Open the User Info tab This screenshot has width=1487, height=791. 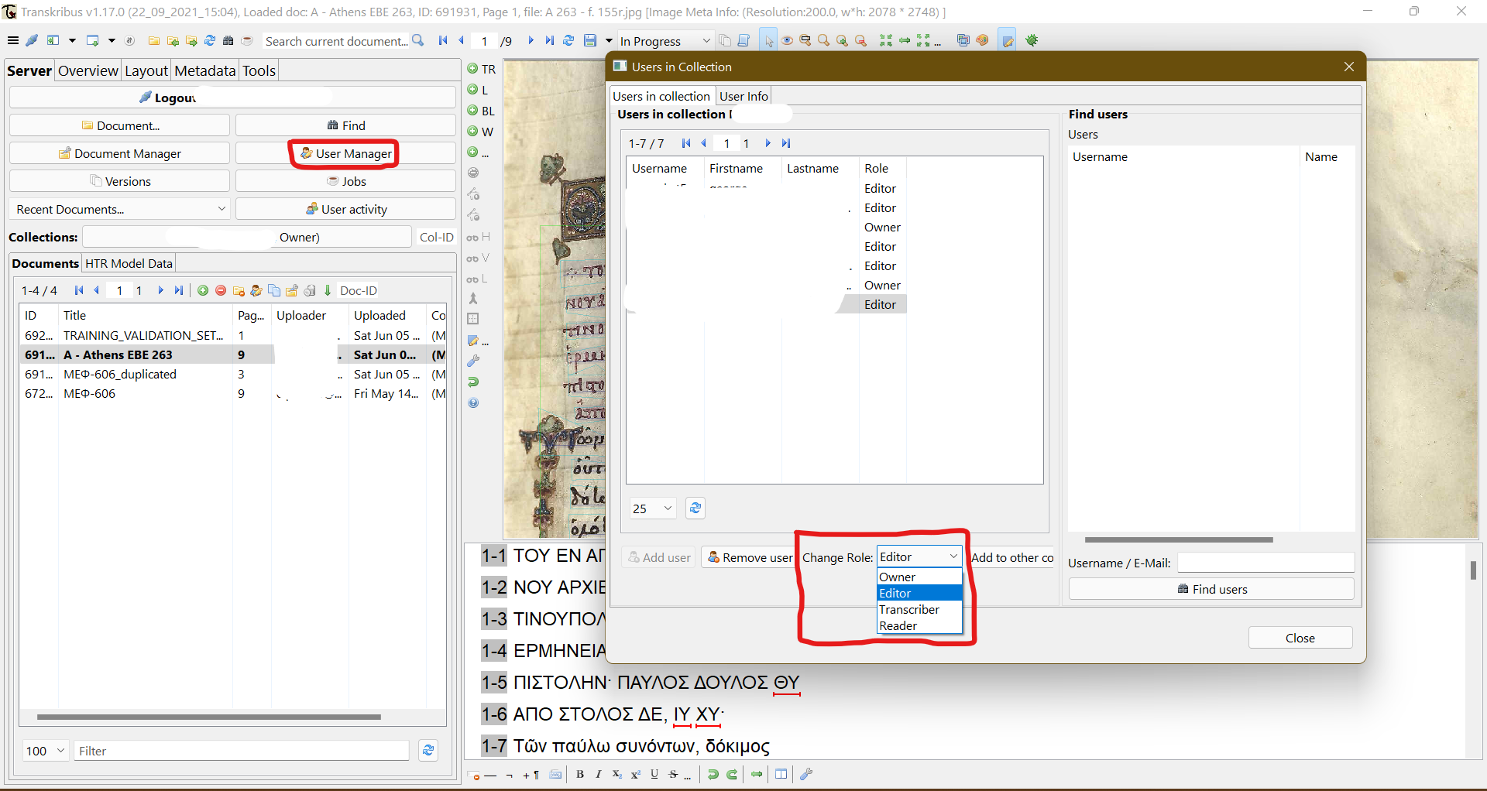(743, 96)
